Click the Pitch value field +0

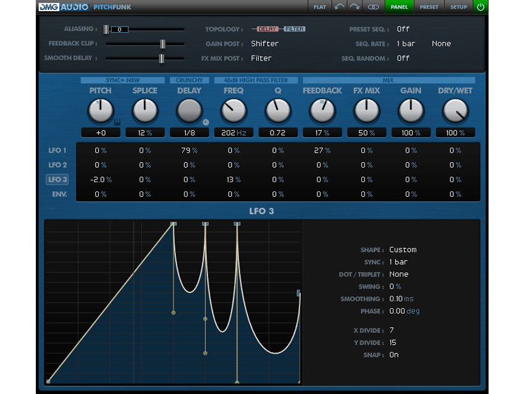101,133
